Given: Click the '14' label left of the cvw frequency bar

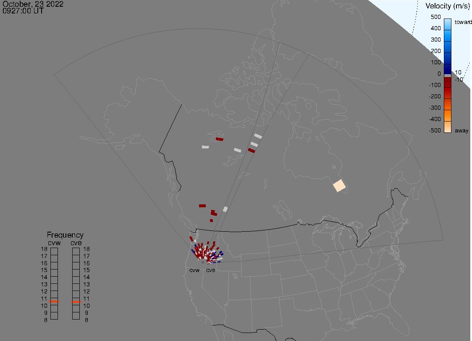Looking at the screenshot, I should (x=44, y=278).
